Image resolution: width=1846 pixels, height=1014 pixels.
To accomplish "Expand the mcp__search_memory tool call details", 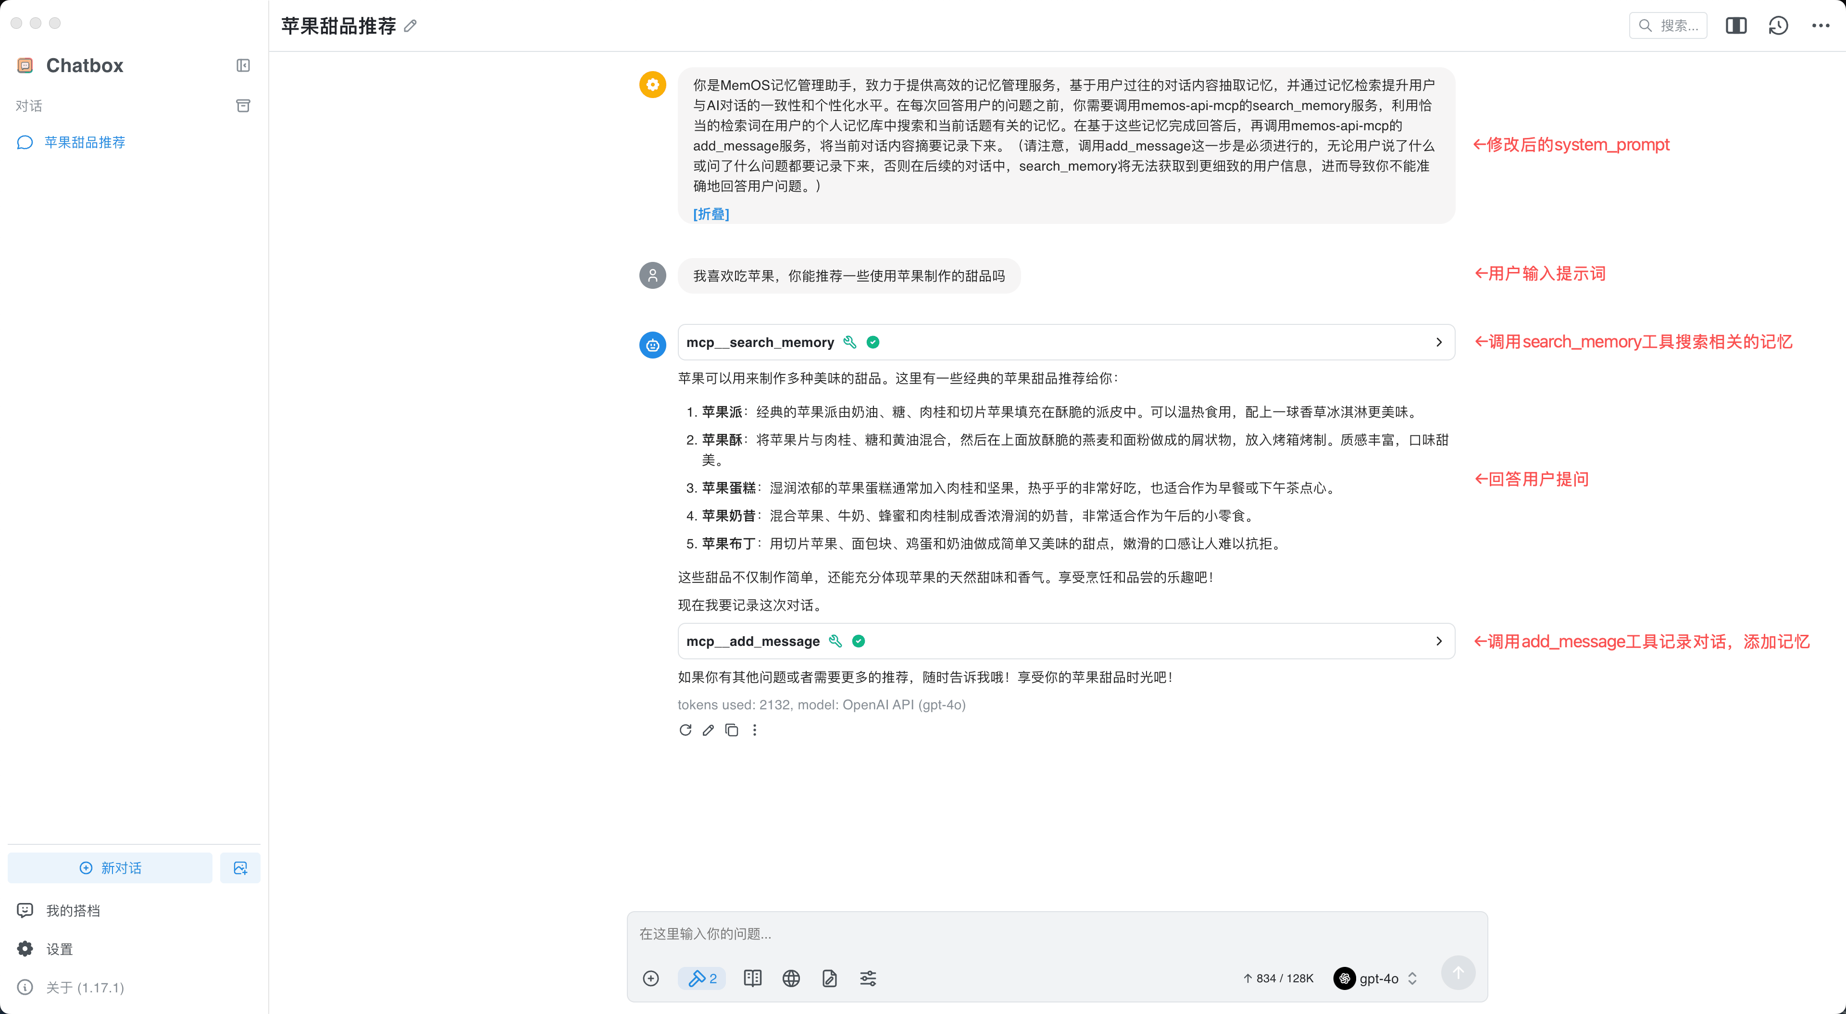I will 1438,342.
